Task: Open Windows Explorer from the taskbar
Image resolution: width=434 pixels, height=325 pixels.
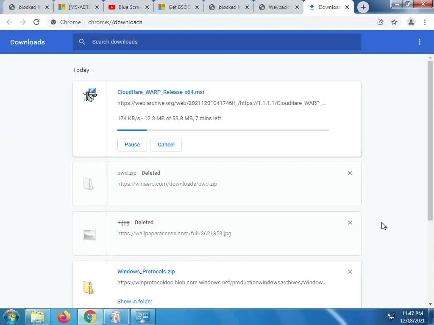Action: tap(38, 317)
